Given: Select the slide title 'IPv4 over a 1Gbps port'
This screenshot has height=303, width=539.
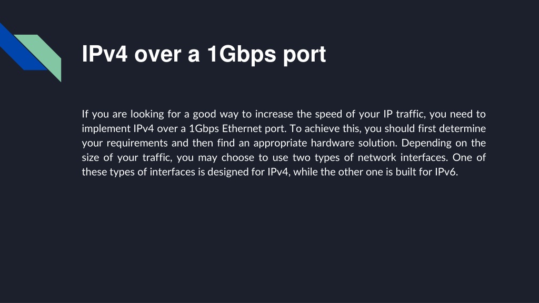Looking at the screenshot, I should point(204,54).
